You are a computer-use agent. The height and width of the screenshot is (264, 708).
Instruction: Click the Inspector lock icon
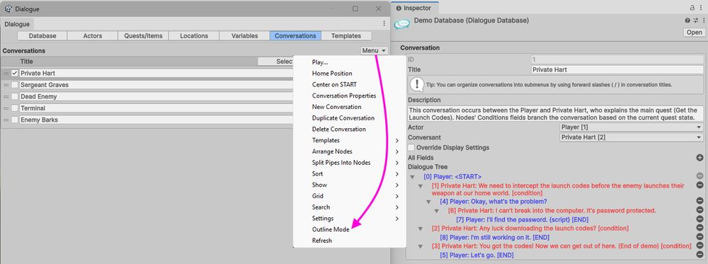692,8
